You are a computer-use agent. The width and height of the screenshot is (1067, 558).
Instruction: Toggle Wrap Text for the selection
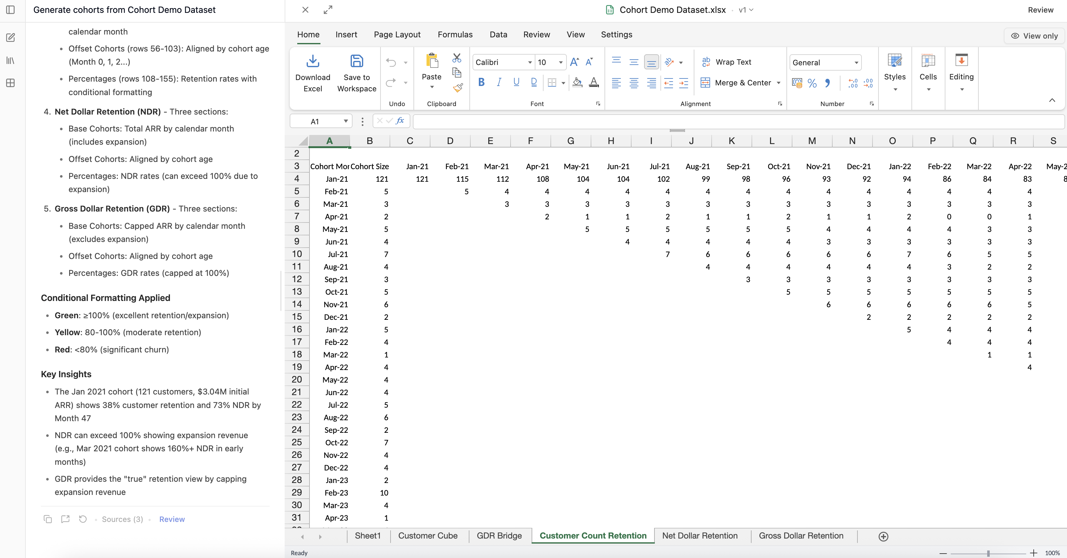(727, 62)
